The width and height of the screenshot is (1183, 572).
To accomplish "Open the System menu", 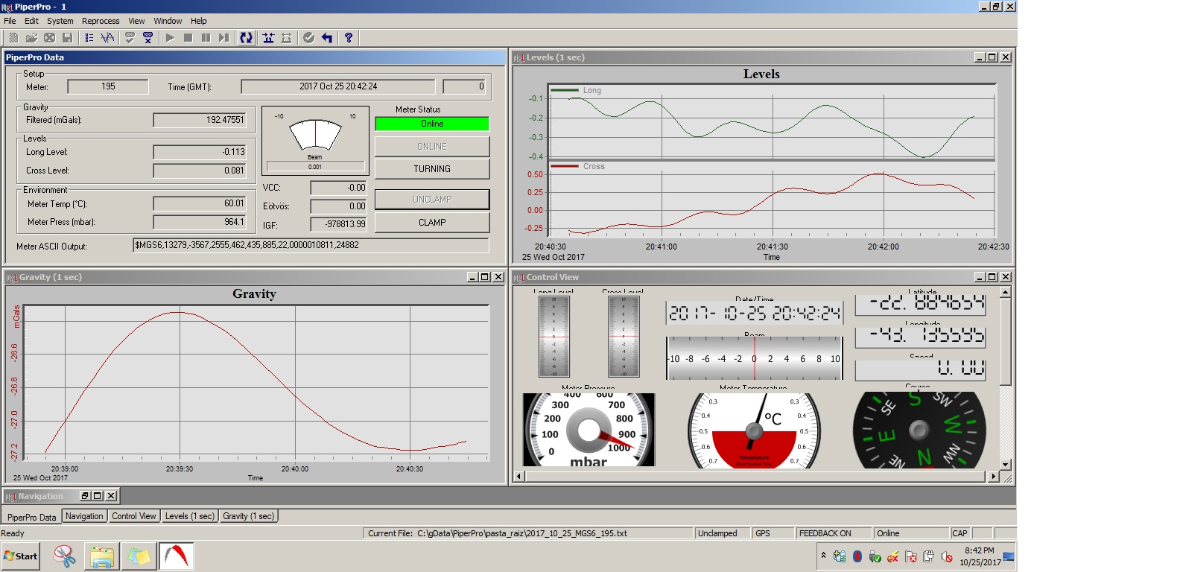I will tap(60, 21).
